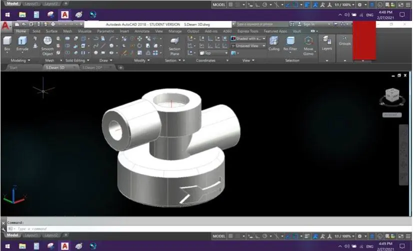Viewport: 414px width, 251px height.
Task: Toggle lineweight display in lower status bar
Action: coord(307,236)
